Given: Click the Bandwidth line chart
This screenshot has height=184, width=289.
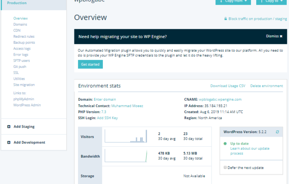Looking at the screenshot, I should click(x=126, y=156).
